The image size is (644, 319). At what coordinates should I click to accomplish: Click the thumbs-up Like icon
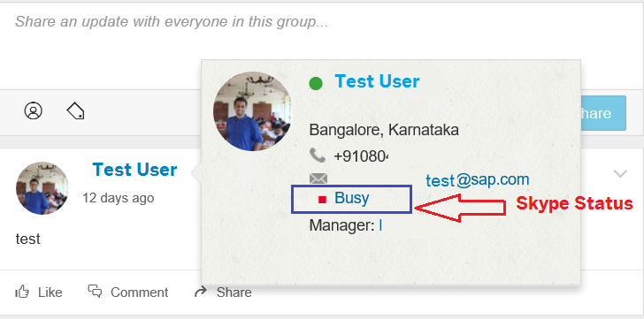[x=22, y=292]
